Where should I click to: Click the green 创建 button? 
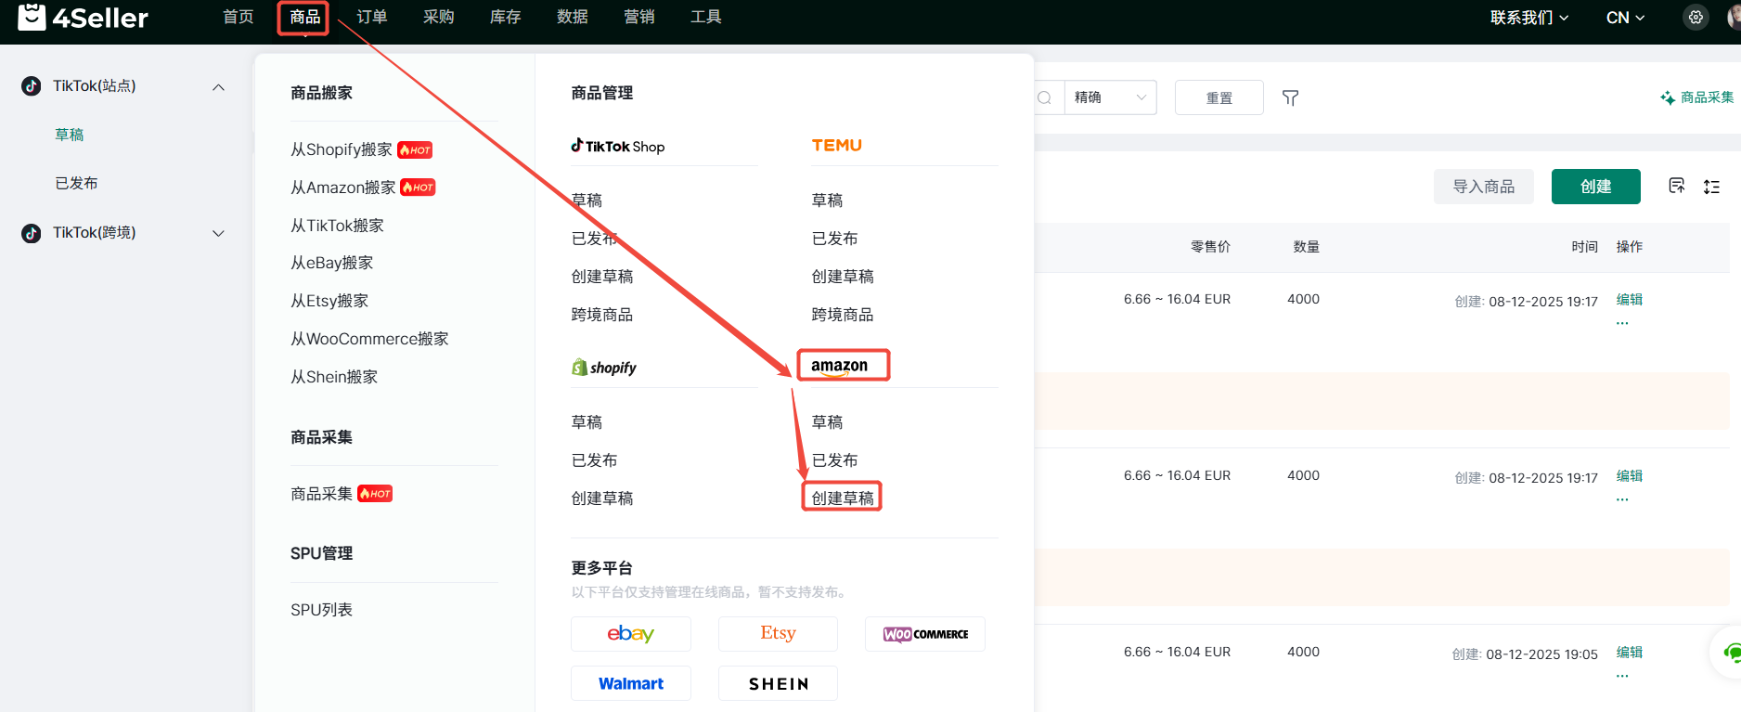click(1596, 187)
